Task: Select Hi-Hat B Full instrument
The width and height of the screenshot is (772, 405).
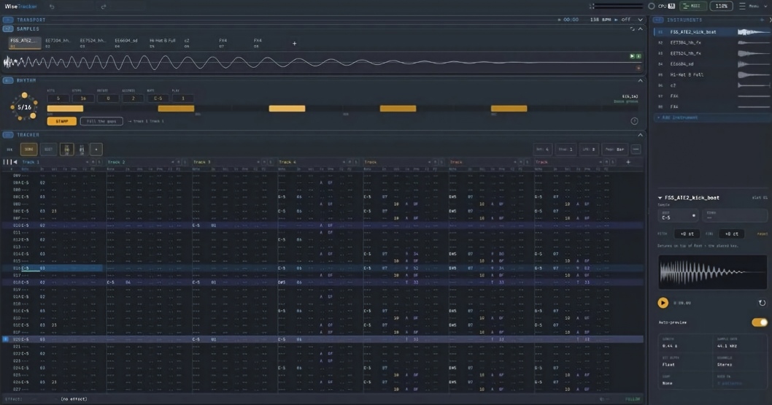Action: tap(712, 75)
